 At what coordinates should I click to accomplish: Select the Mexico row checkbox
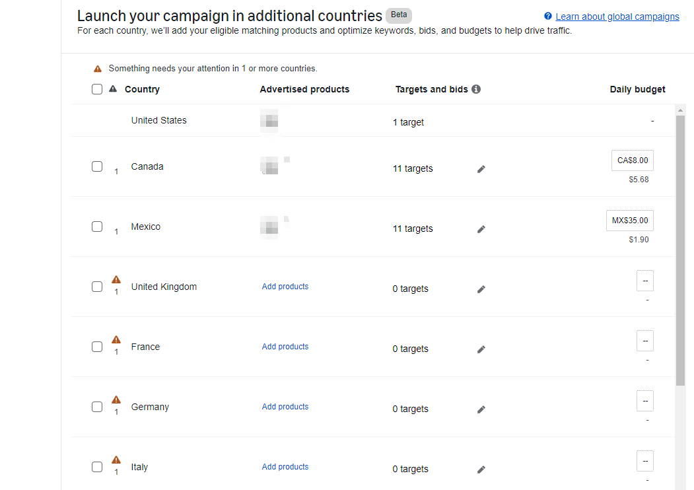click(x=97, y=227)
